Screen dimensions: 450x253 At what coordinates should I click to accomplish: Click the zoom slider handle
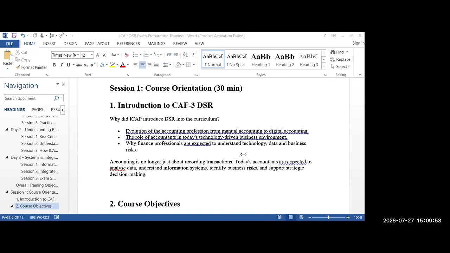329,218
